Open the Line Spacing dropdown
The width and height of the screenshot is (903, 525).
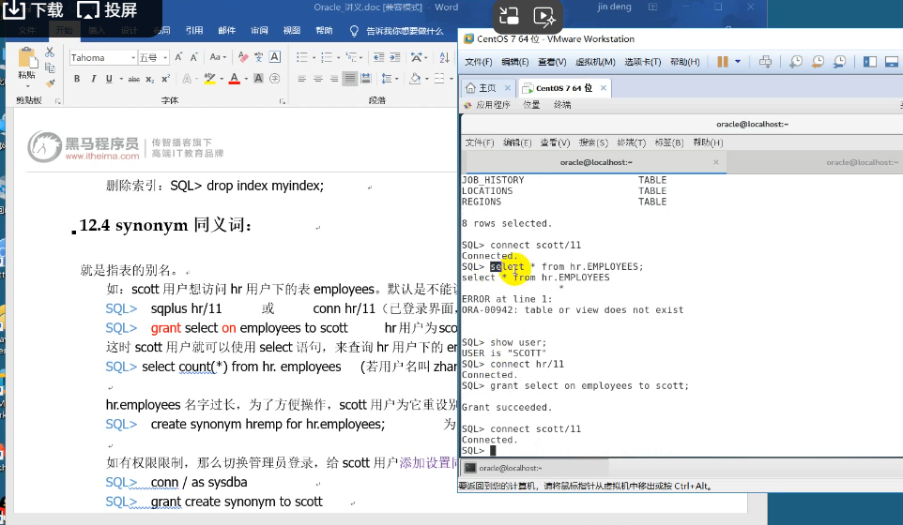click(x=390, y=78)
